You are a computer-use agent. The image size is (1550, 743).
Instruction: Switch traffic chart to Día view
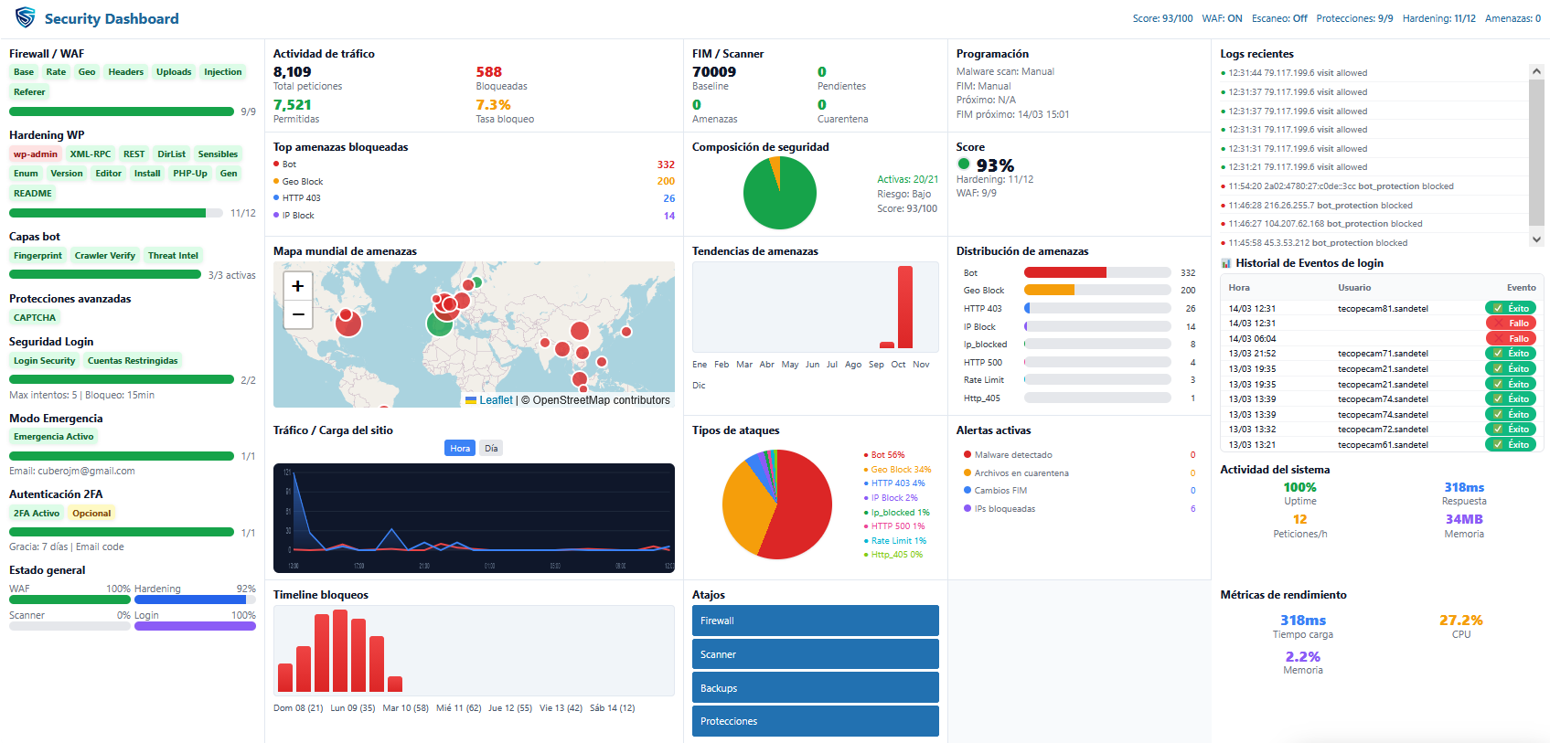491,448
